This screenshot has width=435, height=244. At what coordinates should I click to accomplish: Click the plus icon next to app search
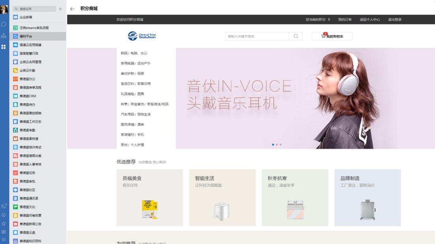[60, 9]
